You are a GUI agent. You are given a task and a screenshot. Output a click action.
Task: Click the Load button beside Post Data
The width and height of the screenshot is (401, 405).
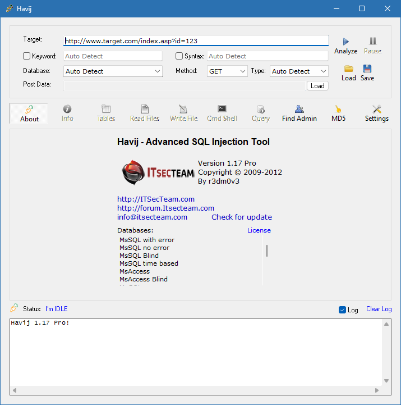(317, 86)
